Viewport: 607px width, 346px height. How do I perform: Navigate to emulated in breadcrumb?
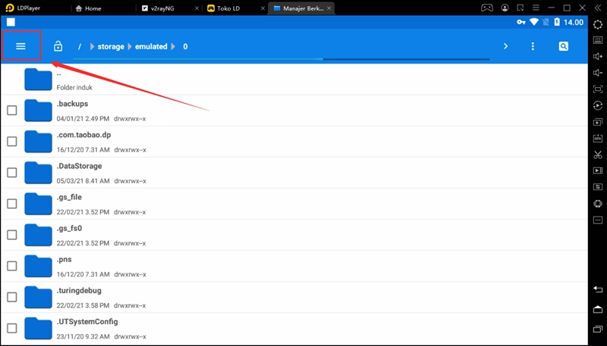click(151, 46)
